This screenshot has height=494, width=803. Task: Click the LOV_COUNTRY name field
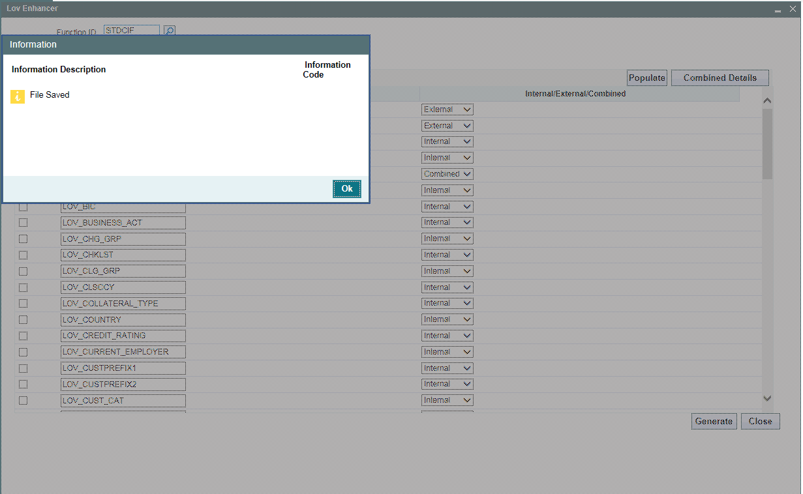(123, 319)
